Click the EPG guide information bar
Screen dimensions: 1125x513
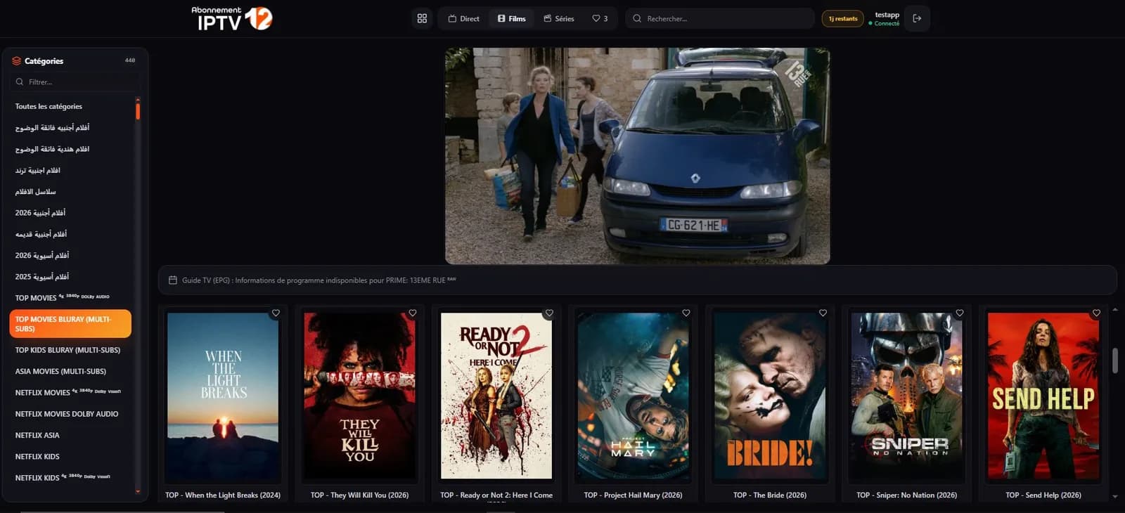(637, 280)
